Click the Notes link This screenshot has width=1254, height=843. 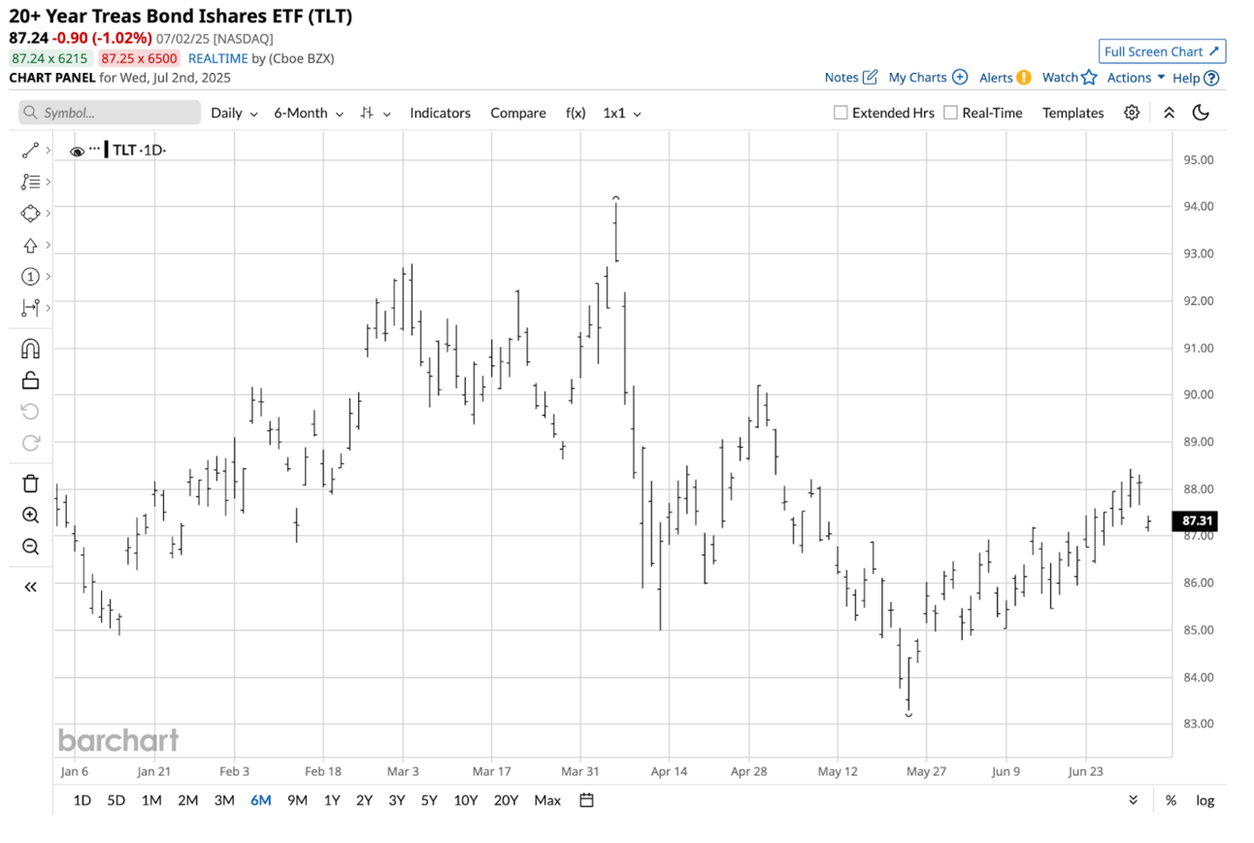coord(841,78)
